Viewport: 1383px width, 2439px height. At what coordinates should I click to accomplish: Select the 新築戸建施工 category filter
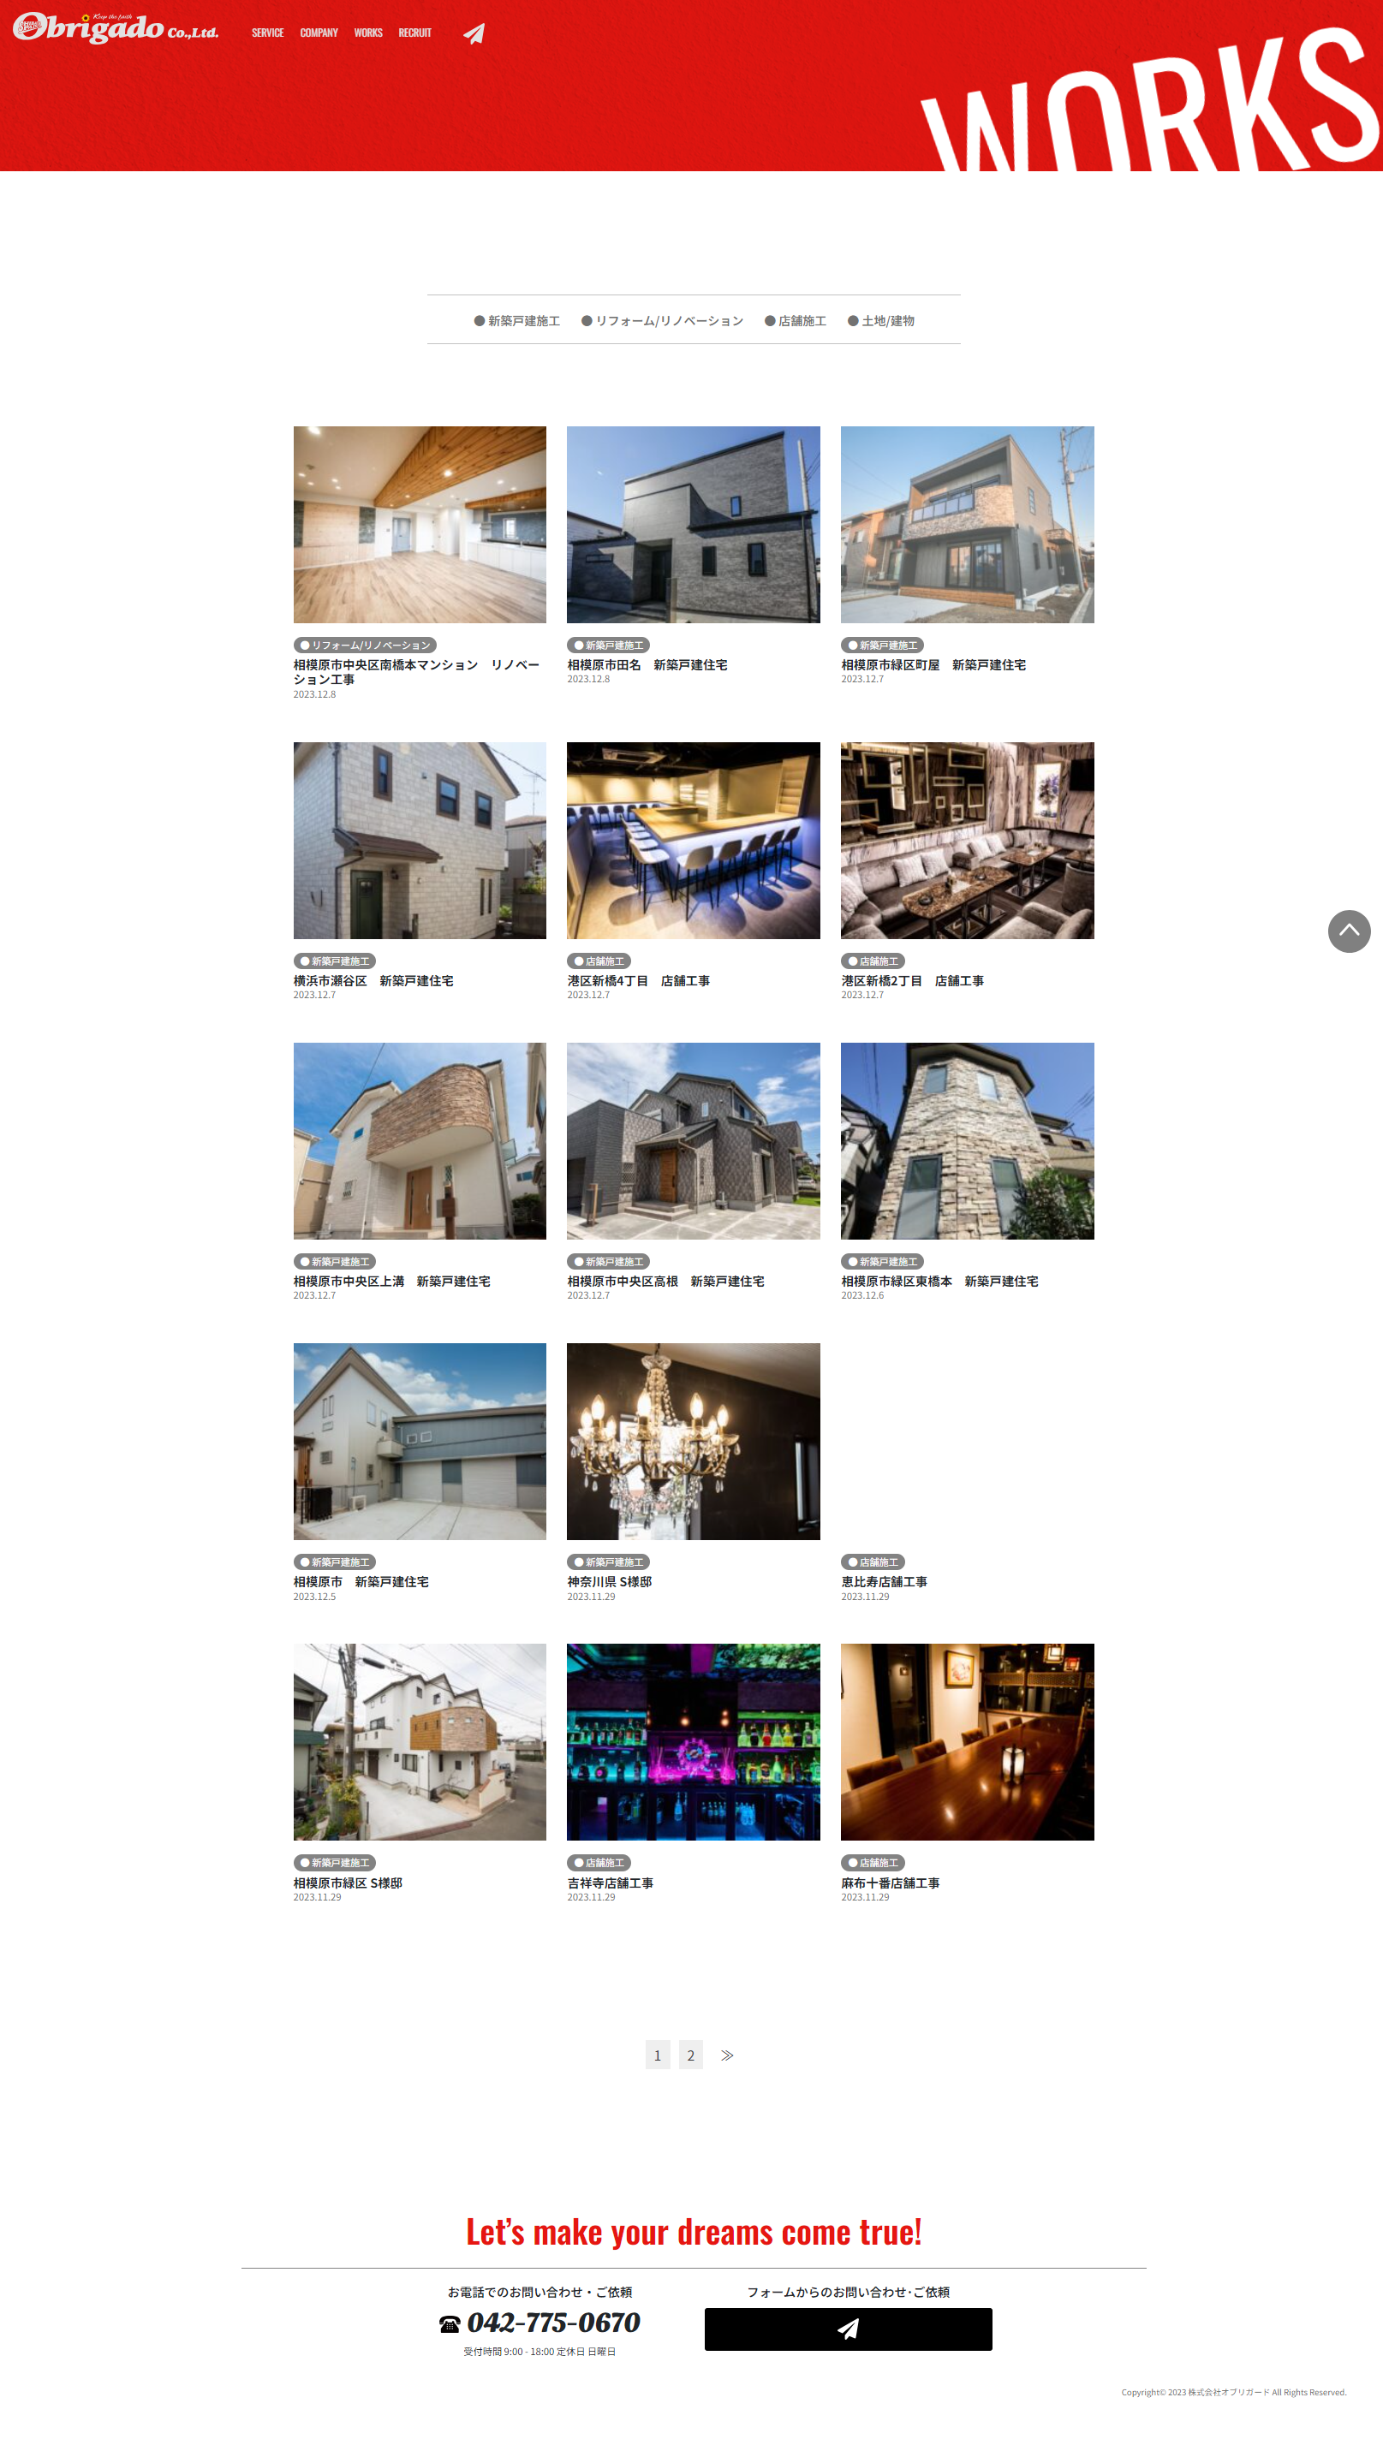[x=516, y=321]
